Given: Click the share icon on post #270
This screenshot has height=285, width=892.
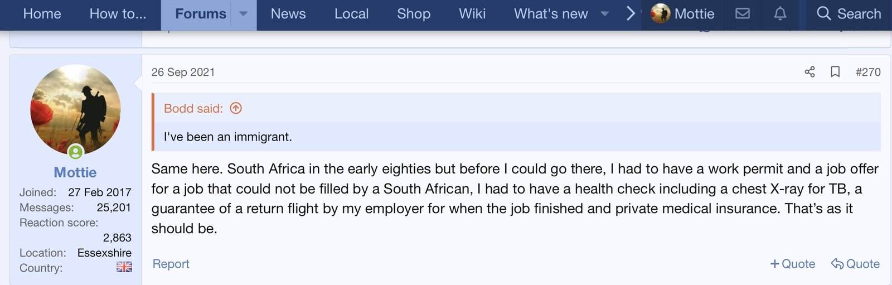Looking at the screenshot, I should 809,72.
